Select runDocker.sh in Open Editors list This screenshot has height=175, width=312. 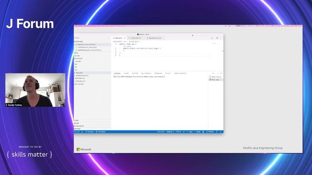click(92, 47)
